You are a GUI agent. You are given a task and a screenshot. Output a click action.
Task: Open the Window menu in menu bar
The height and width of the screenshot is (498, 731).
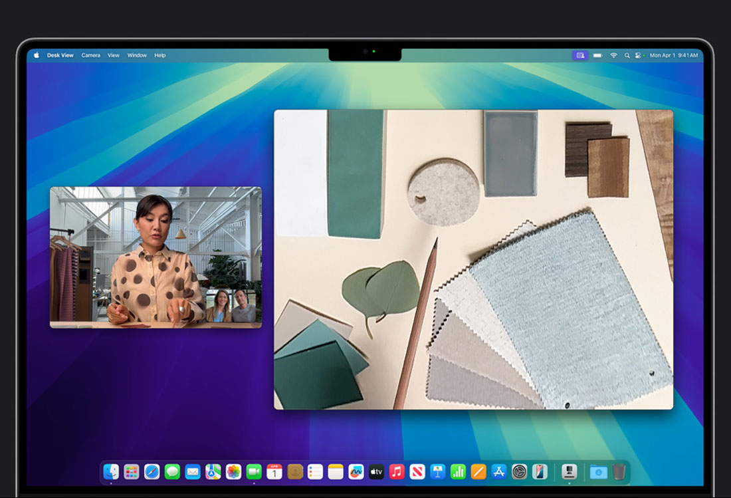coord(137,55)
